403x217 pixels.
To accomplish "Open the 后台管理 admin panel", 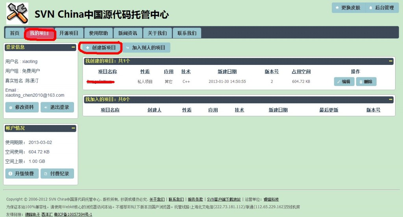I will 382,8.
